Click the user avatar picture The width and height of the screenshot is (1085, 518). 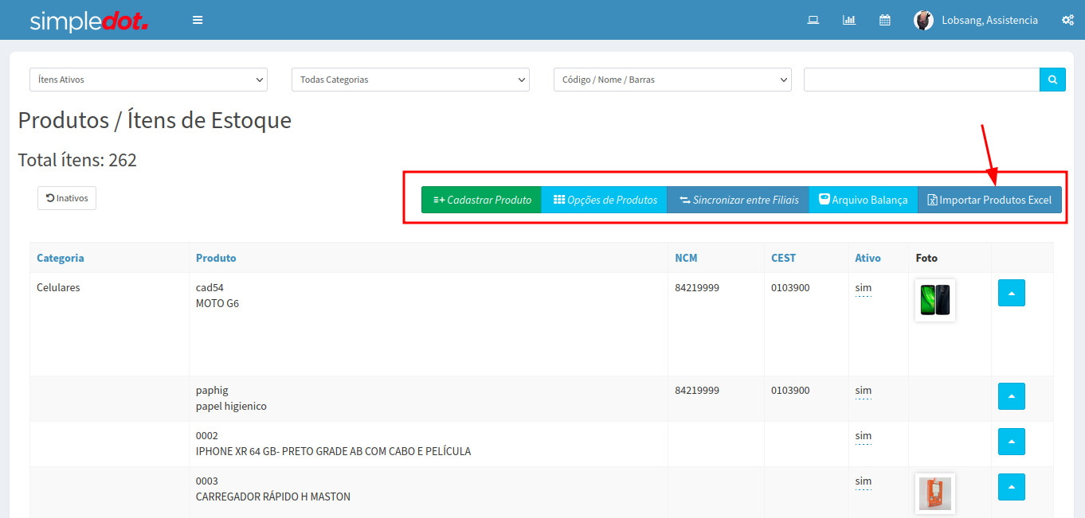coord(923,20)
